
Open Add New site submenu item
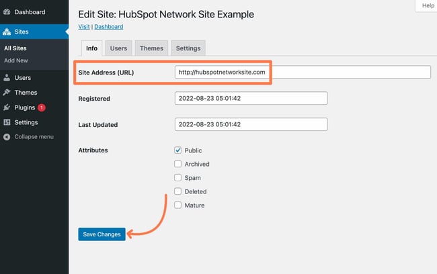tap(16, 60)
